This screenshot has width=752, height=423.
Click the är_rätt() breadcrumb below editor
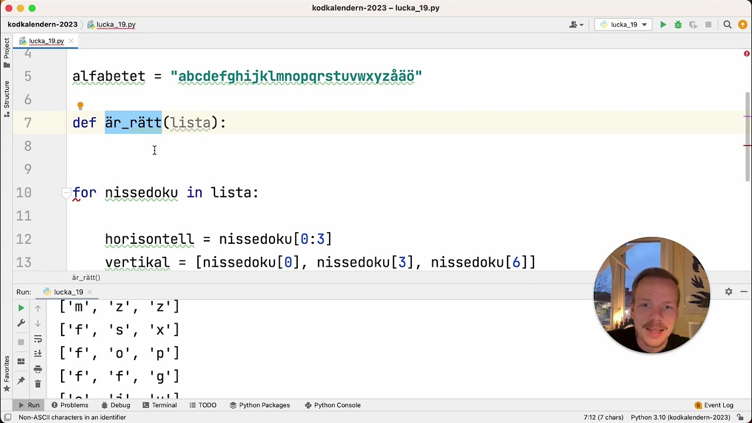coord(86,277)
